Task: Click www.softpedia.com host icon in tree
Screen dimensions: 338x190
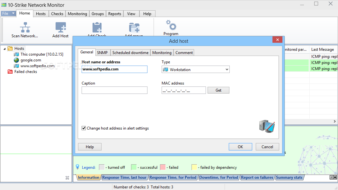Action: coord(16,66)
